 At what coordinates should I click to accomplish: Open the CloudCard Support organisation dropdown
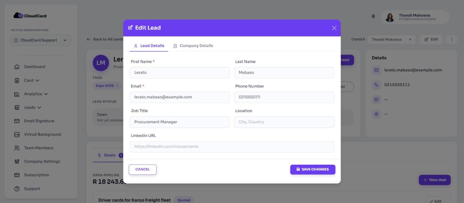pyautogui.click(x=41, y=40)
